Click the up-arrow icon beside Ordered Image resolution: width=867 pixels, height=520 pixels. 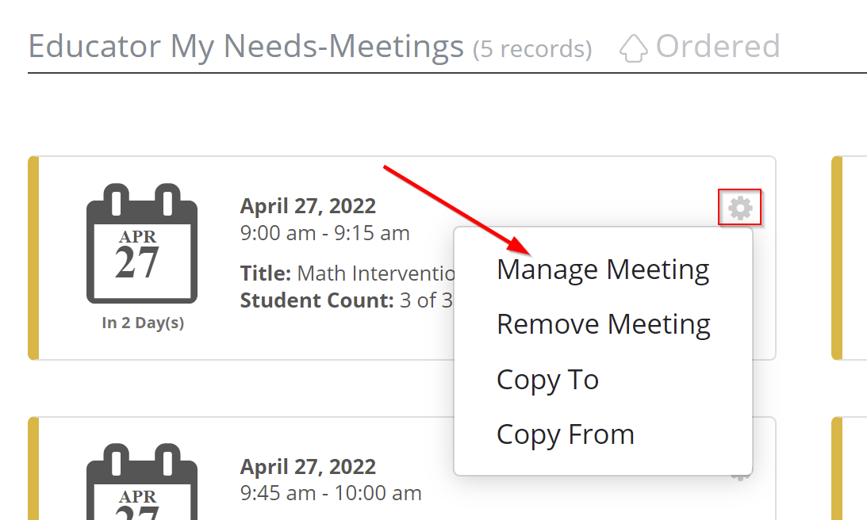coord(633,48)
